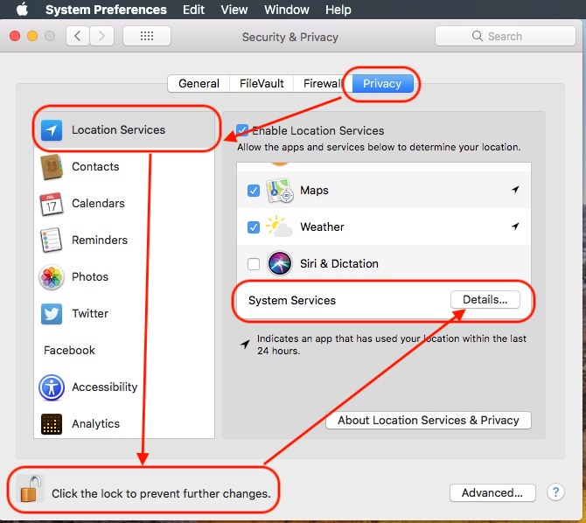Viewport: 586px width, 523px height.
Task: Toggle Enable Location Services checkbox
Action: coord(242,130)
